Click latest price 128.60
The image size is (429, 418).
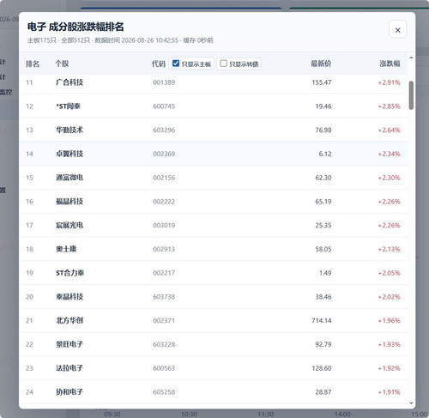(x=322, y=368)
